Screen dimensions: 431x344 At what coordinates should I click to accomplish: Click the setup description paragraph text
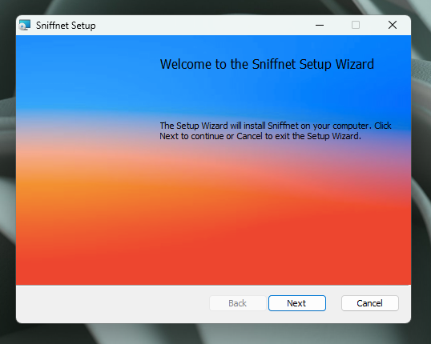276,130
